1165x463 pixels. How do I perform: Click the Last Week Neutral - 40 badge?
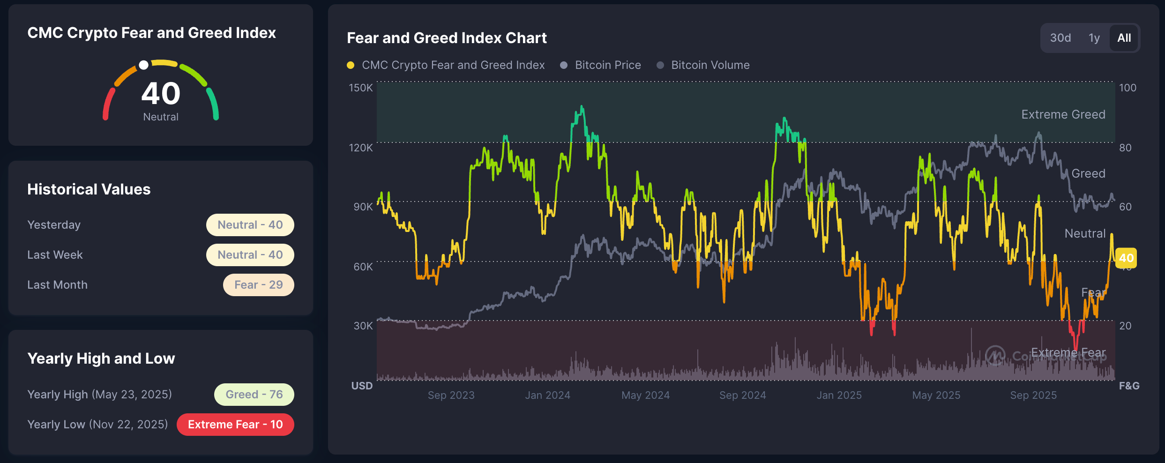pyautogui.click(x=250, y=255)
